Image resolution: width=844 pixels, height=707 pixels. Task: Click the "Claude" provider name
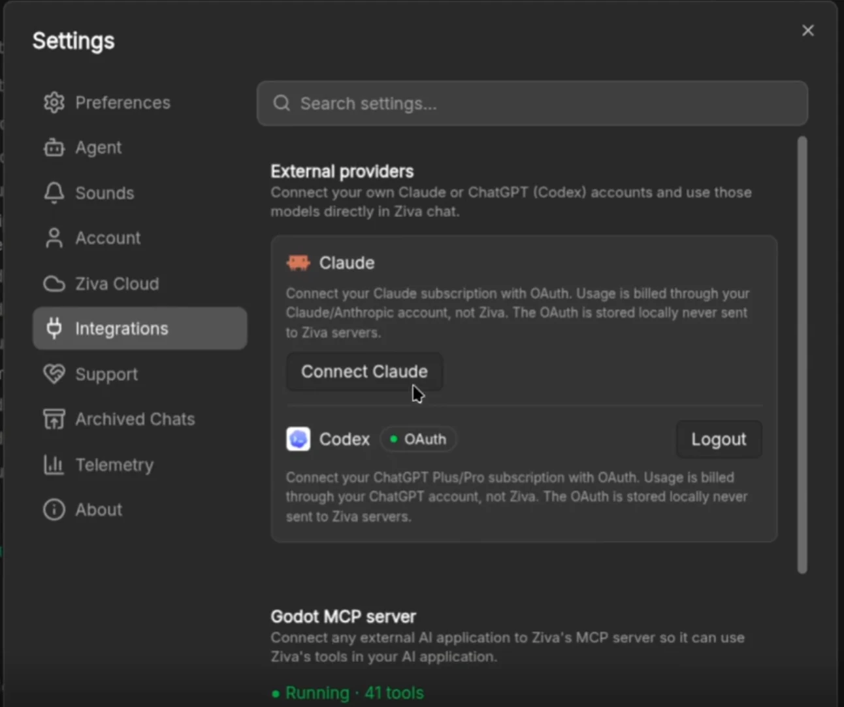(347, 263)
